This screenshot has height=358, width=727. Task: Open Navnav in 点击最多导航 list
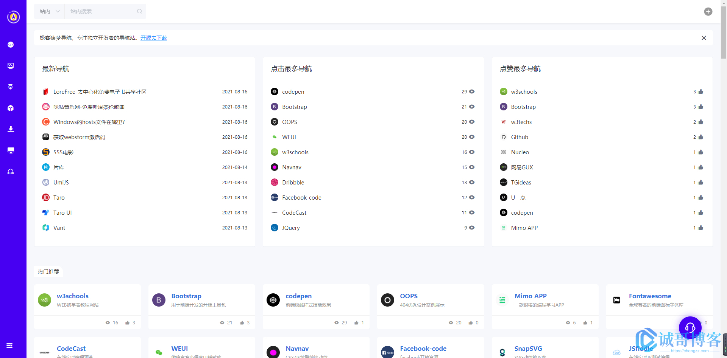click(x=292, y=167)
